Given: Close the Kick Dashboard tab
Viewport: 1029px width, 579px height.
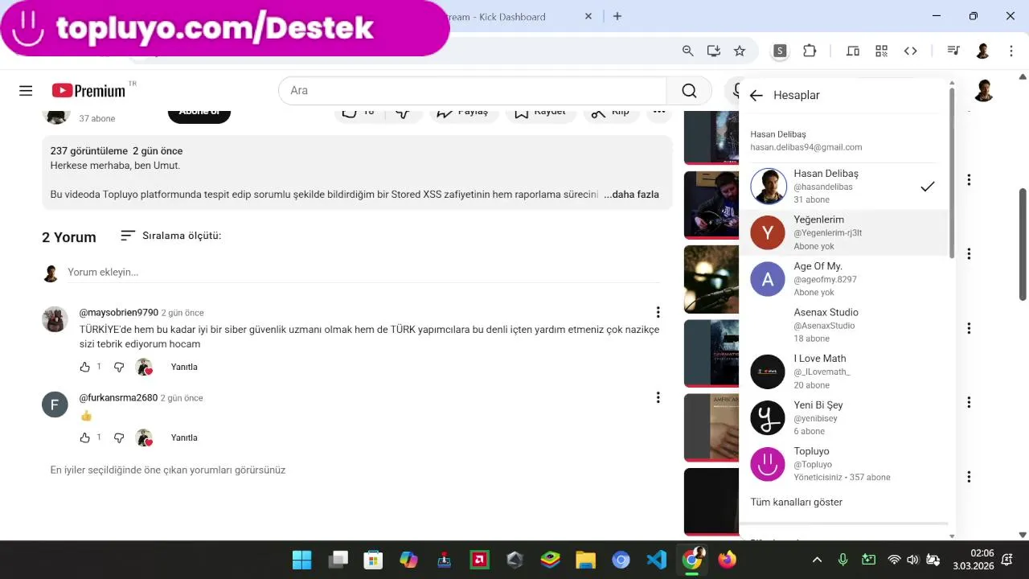Looking at the screenshot, I should click(x=588, y=16).
